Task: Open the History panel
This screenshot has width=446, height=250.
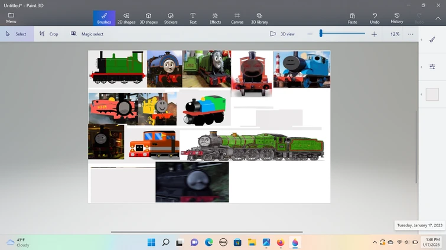Action: pyautogui.click(x=397, y=18)
